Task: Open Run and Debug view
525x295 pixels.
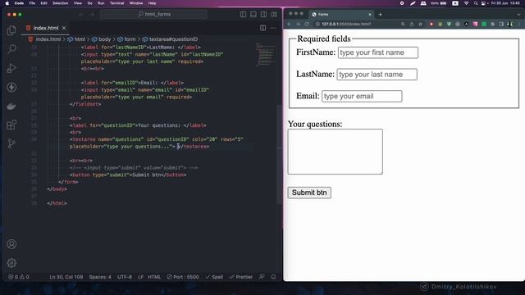Action: pos(11,68)
